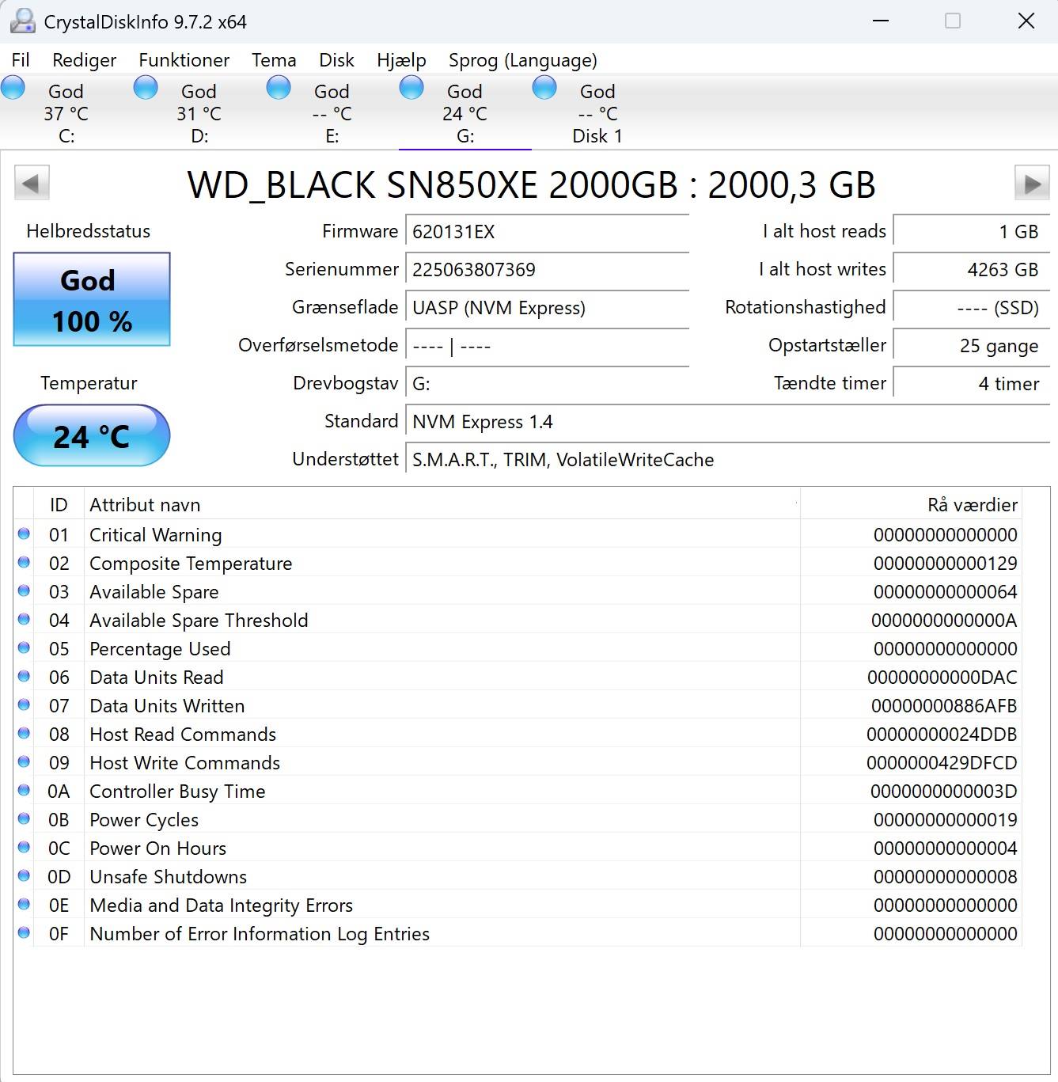This screenshot has height=1082, width=1058.
Task: Click the status orb for Disk 1
Action: click(x=544, y=87)
